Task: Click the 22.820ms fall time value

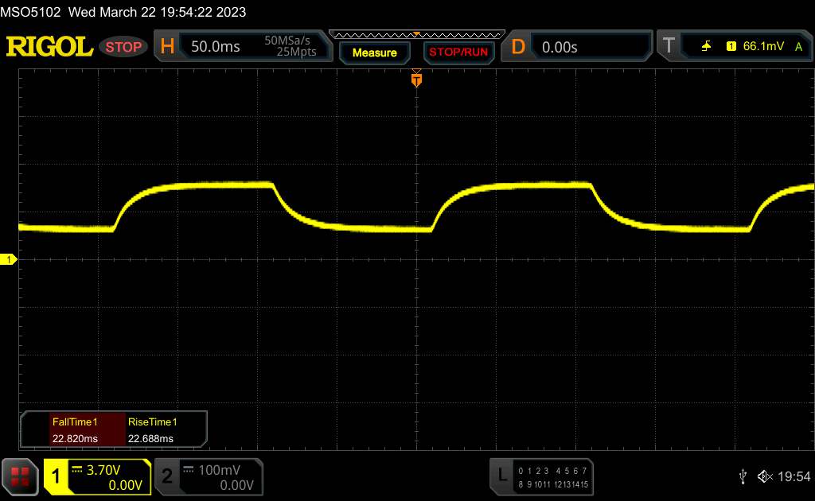Action: click(x=75, y=439)
